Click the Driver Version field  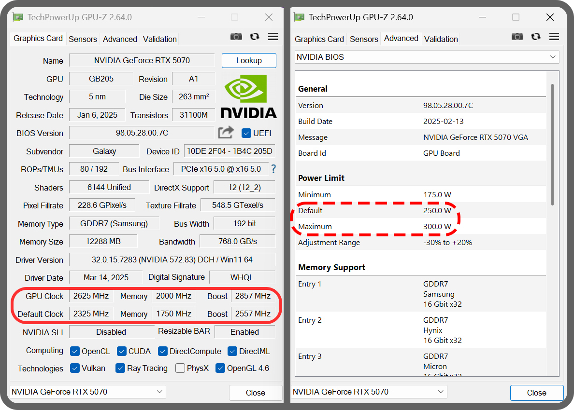[172, 260]
